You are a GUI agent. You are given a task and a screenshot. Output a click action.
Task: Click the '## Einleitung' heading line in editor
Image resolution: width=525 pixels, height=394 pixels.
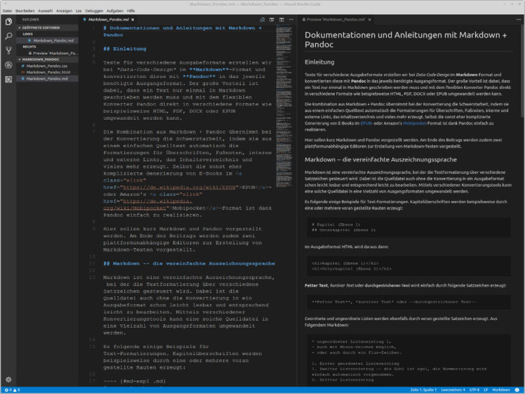124,49
